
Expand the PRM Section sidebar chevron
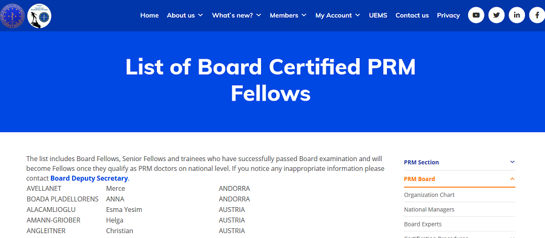click(512, 162)
